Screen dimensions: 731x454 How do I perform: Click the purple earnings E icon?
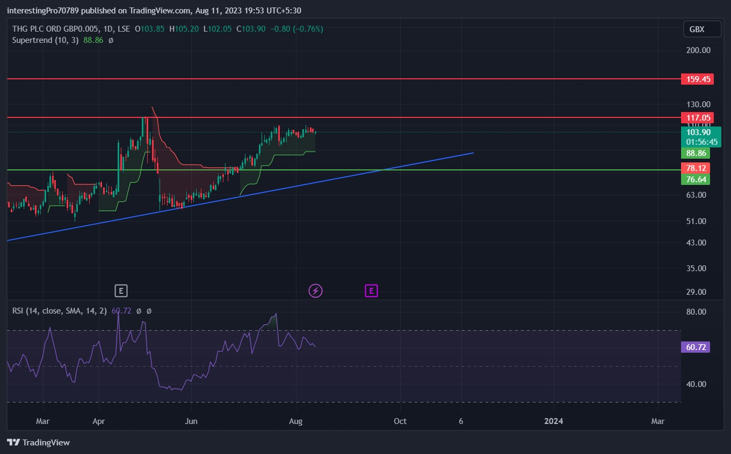tap(372, 291)
